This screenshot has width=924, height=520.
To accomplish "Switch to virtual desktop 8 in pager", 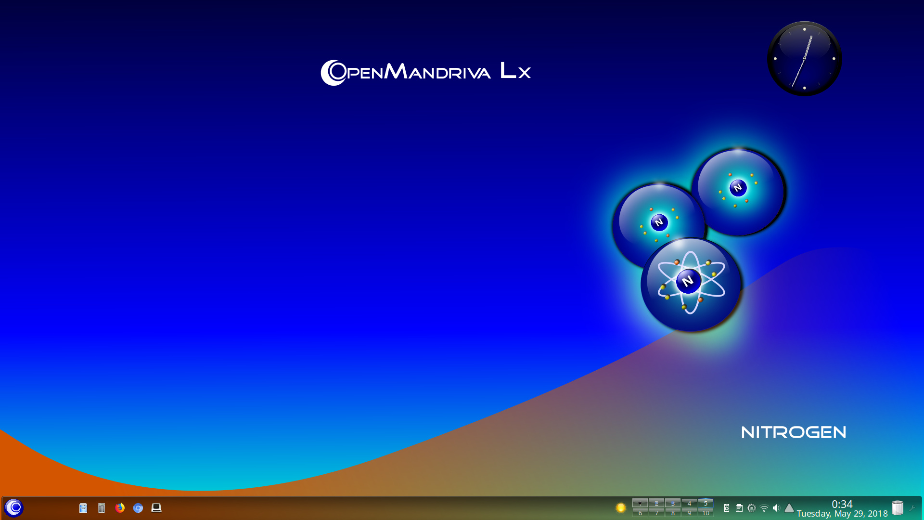I will pos(673,513).
